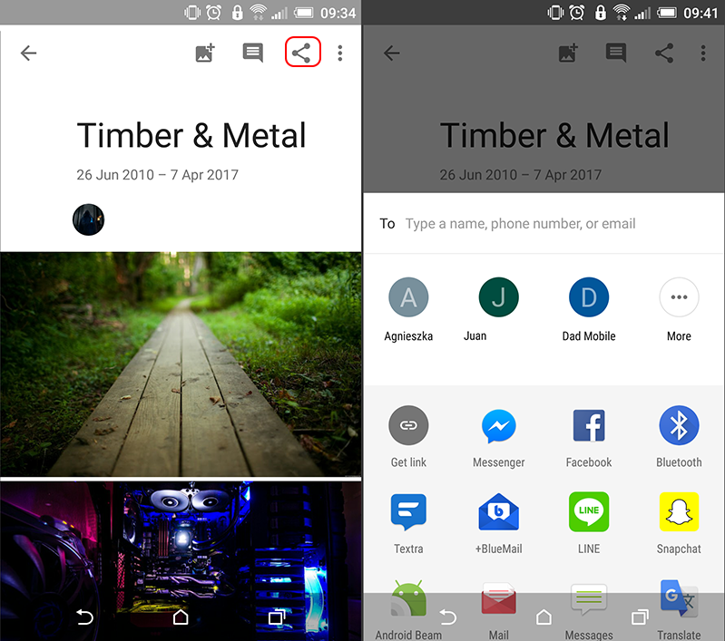725x641 pixels.
Task: Tap More contacts button
Action: pos(679,310)
